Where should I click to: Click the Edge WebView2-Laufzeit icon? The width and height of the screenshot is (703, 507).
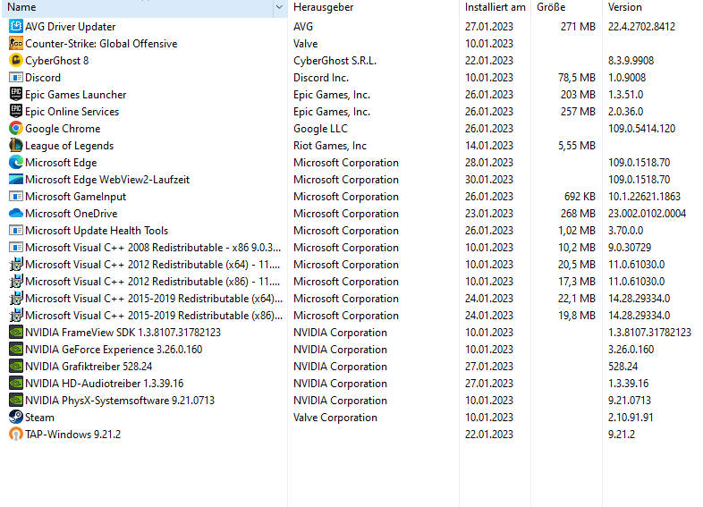(16, 180)
